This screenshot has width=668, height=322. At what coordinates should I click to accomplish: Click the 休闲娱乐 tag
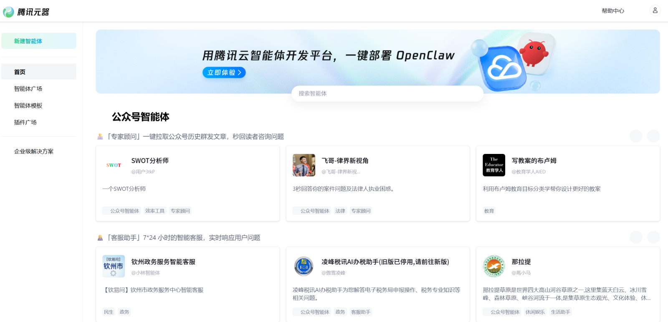click(x=535, y=312)
